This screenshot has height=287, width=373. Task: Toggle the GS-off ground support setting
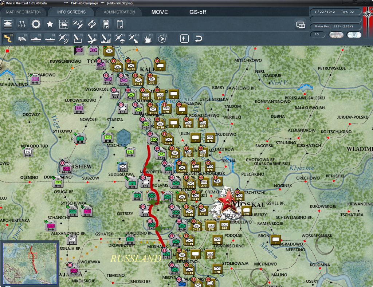[198, 12]
